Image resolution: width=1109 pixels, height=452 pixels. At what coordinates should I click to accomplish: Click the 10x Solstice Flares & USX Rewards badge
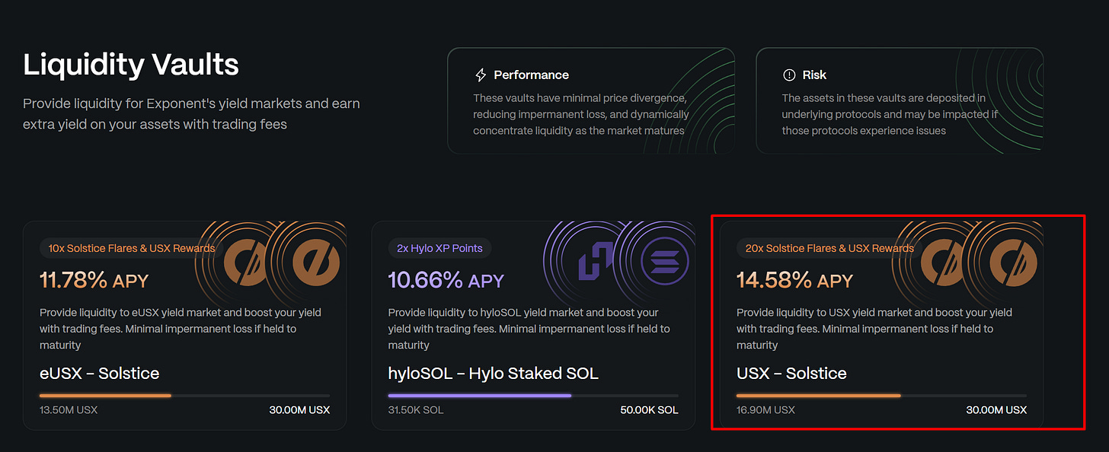(x=132, y=248)
